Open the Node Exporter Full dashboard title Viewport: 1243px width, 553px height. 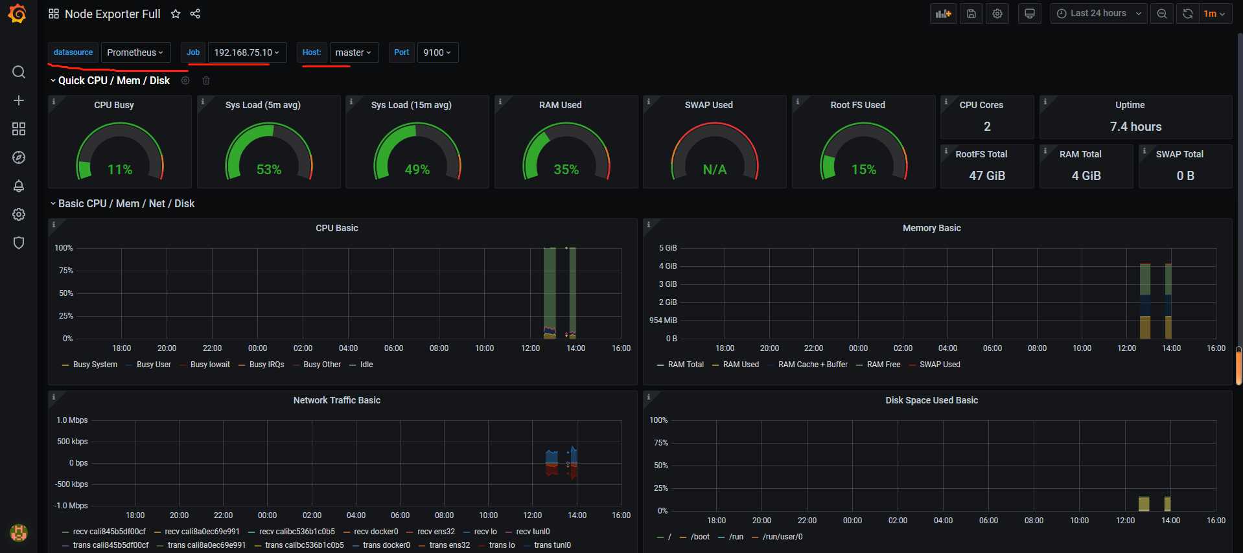click(x=113, y=14)
